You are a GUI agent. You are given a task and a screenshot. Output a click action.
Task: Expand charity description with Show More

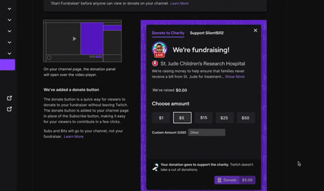point(235,77)
